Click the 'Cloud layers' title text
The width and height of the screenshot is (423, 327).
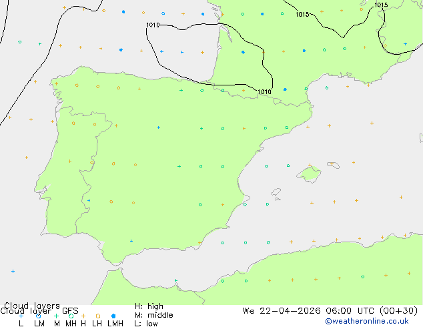click(x=32, y=306)
